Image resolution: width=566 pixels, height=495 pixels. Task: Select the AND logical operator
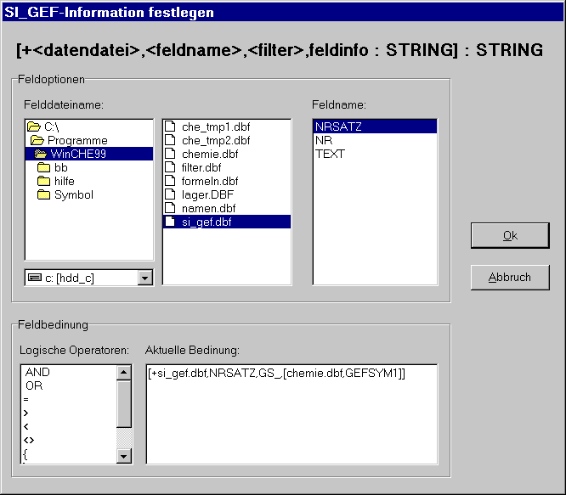[38, 373]
